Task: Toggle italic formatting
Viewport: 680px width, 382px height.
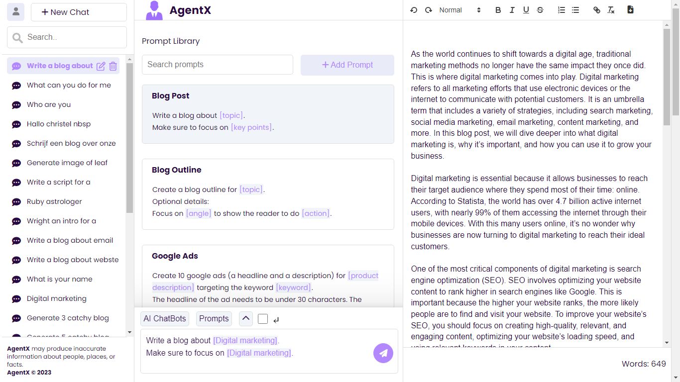Action: point(512,9)
